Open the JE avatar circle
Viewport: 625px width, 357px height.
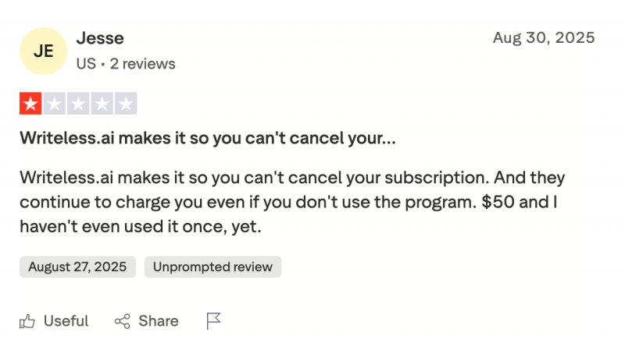[44, 51]
